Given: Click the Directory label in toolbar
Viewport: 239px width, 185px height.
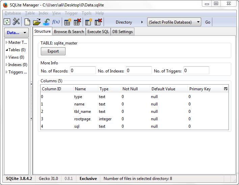Looking at the screenshot, I should pyautogui.click(x=124, y=22).
